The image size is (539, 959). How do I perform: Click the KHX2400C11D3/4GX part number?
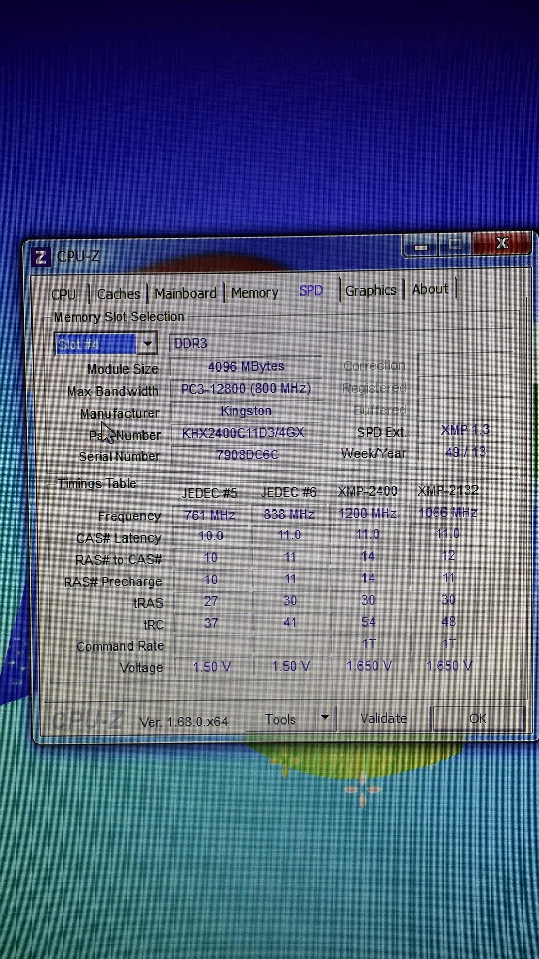click(x=246, y=432)
